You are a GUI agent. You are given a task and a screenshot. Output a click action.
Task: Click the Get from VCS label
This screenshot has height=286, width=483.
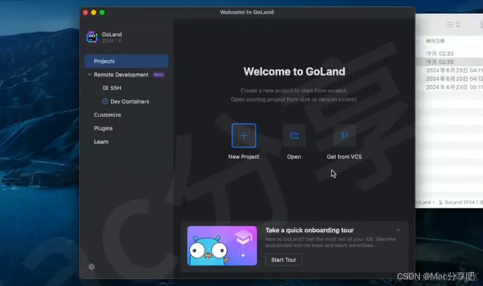[344, 157]
